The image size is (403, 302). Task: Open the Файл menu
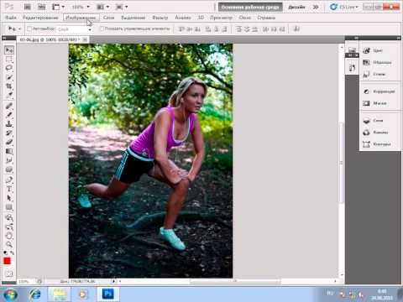[11, 18]
